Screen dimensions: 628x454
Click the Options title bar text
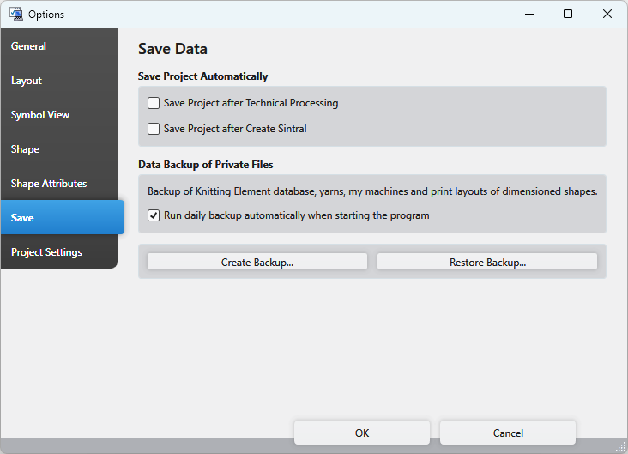point(46,15)
